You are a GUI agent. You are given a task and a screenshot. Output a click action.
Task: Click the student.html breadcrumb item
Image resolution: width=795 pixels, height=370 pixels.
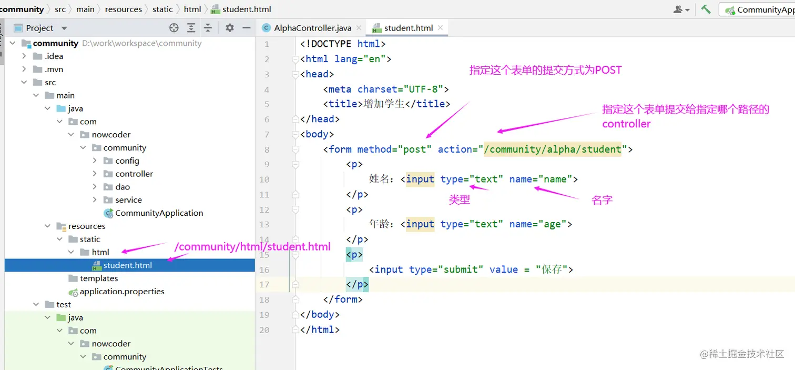241,9
